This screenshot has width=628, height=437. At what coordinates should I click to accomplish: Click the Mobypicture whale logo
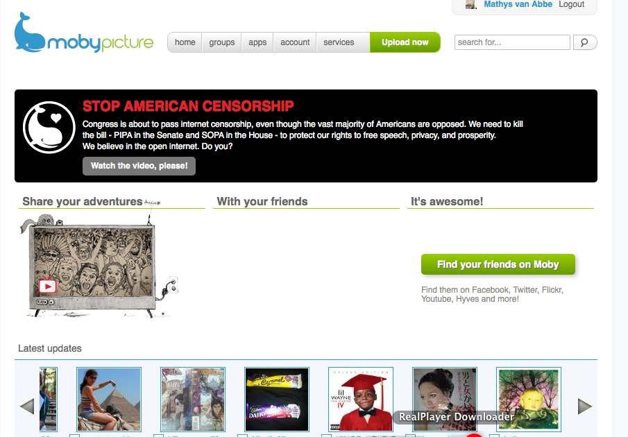pos(84,33)
